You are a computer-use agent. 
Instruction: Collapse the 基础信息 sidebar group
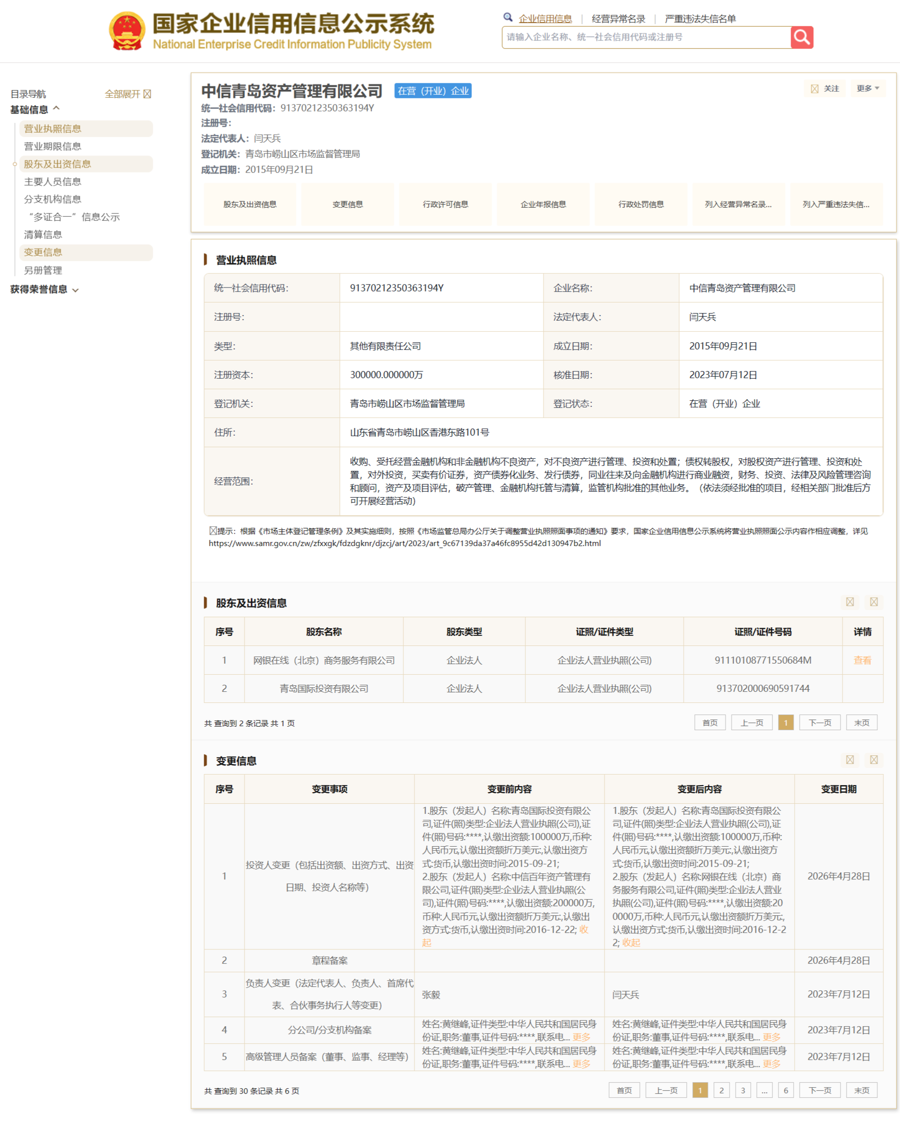click(x=35, y=109)
